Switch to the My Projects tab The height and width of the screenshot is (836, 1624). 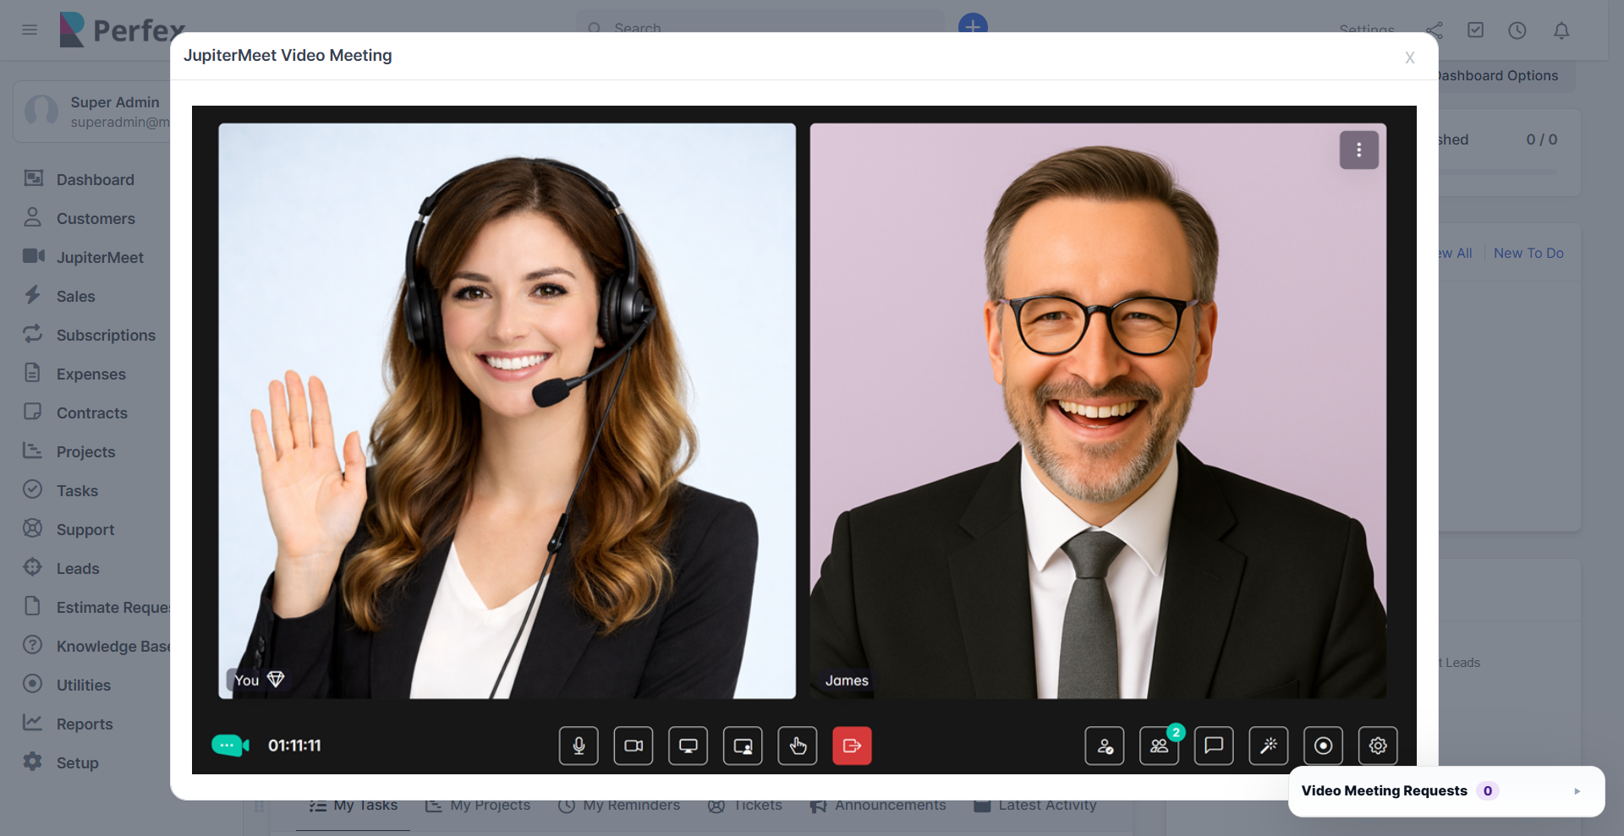click(x=478, y=806)
